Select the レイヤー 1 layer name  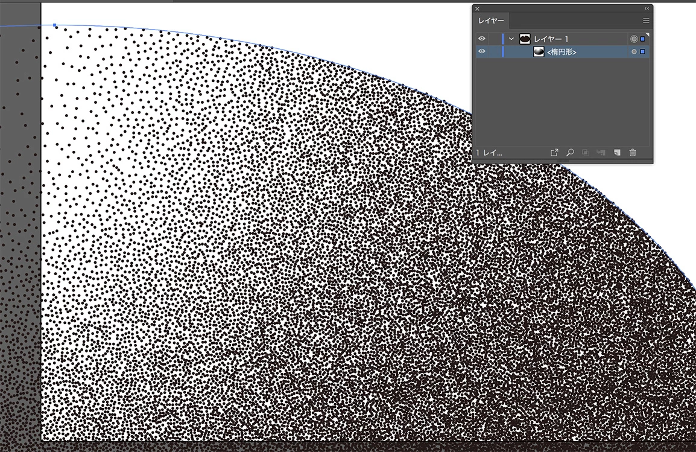(551, 39)
